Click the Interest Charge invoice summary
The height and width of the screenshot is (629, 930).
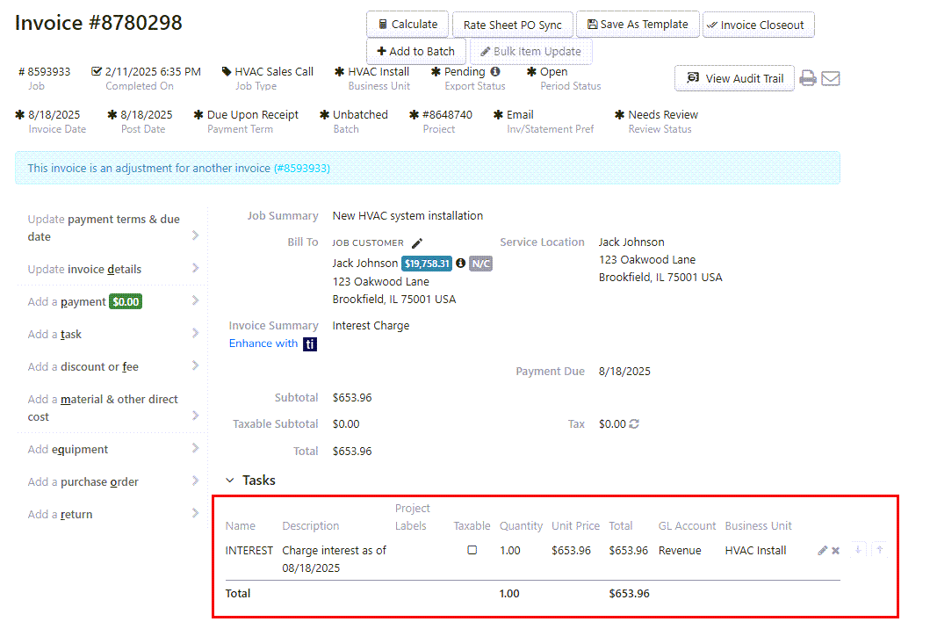(x=371, y=326)
